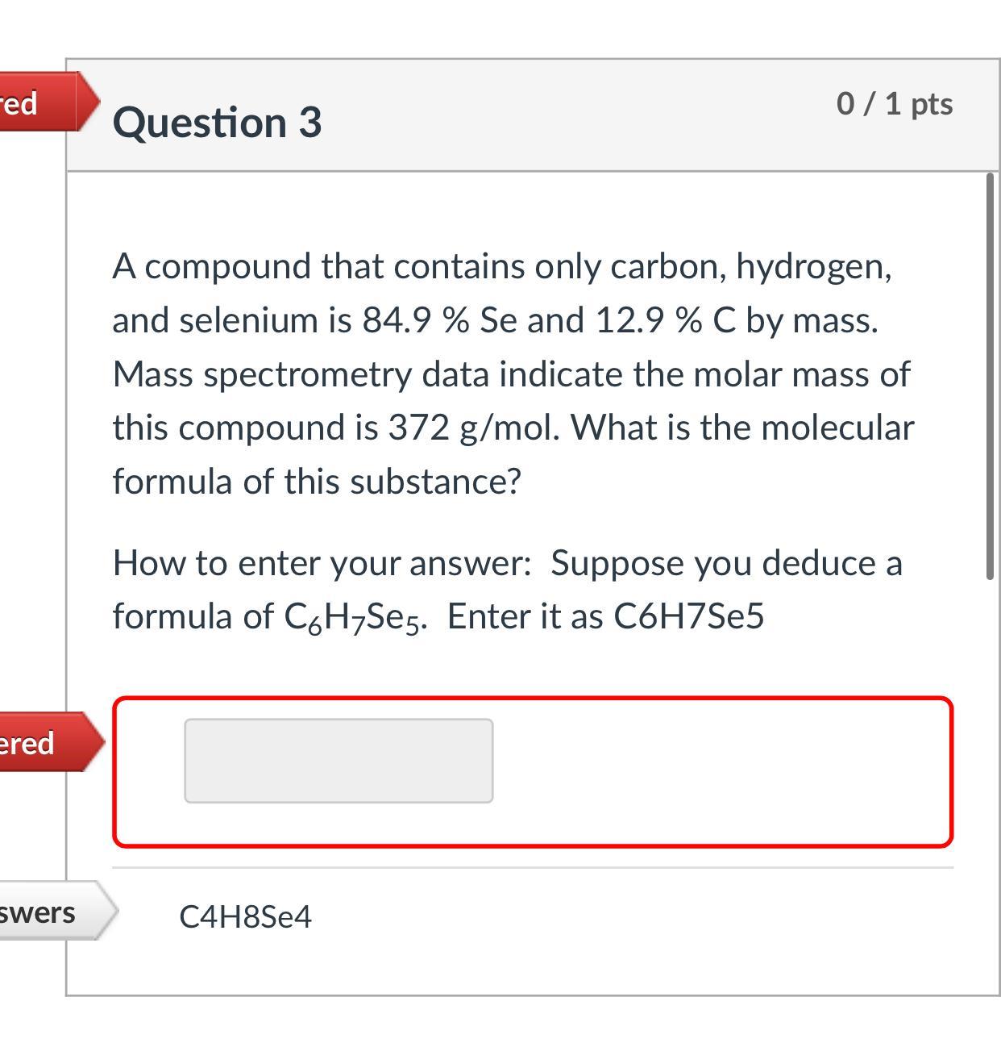Click the vertical scrollbar beside the question
Screen dimensions: 1001x1060
pos(990,375)
